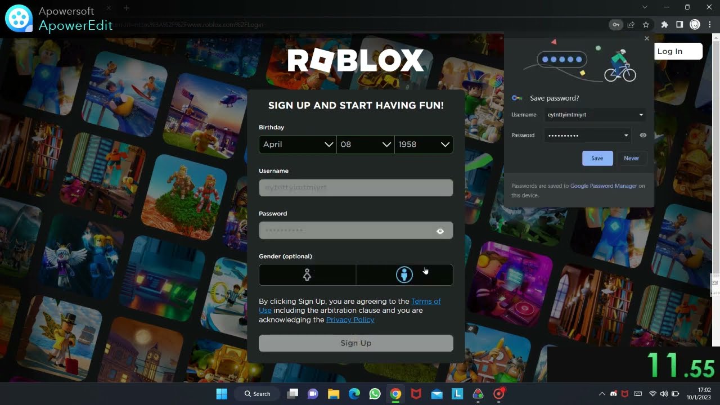
Task: Expand the Password dropdown in Save password popup
Action: [x=626, y=135]
